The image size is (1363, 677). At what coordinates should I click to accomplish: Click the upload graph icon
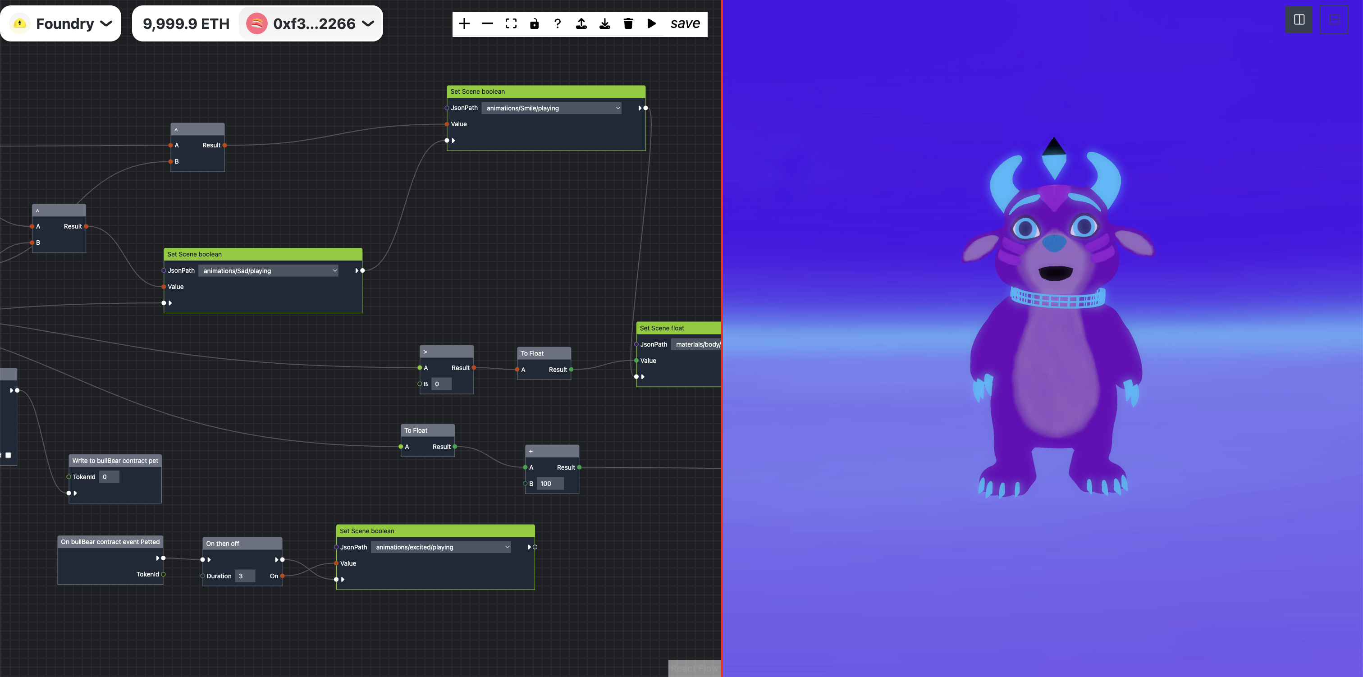581,24
